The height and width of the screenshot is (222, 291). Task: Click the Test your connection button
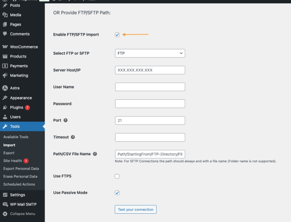135,210
